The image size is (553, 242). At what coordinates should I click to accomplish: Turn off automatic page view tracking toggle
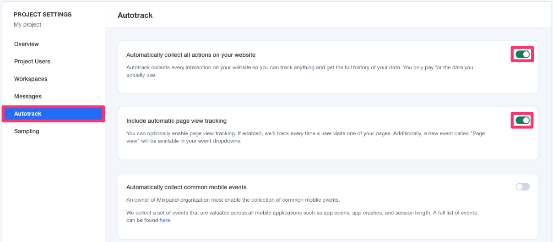(522, 121)
